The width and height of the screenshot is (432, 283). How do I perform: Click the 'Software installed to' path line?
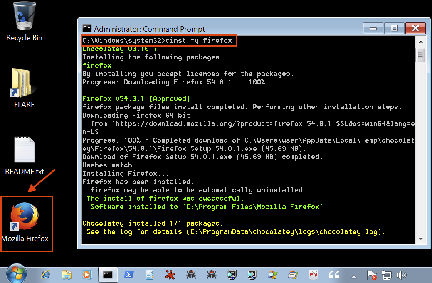coord(207,207)
